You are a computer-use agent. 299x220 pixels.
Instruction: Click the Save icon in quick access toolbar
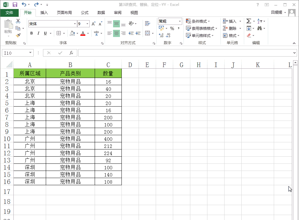click(15, 5)
